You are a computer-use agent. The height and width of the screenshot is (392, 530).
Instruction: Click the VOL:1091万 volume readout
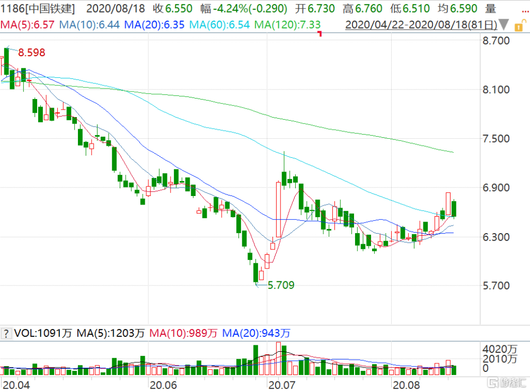pyautogui.click(x=43, y=334)
